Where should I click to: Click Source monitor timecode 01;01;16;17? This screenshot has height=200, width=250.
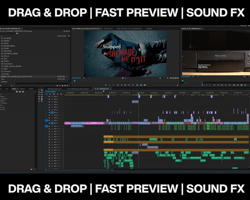[x=77, y=78]
